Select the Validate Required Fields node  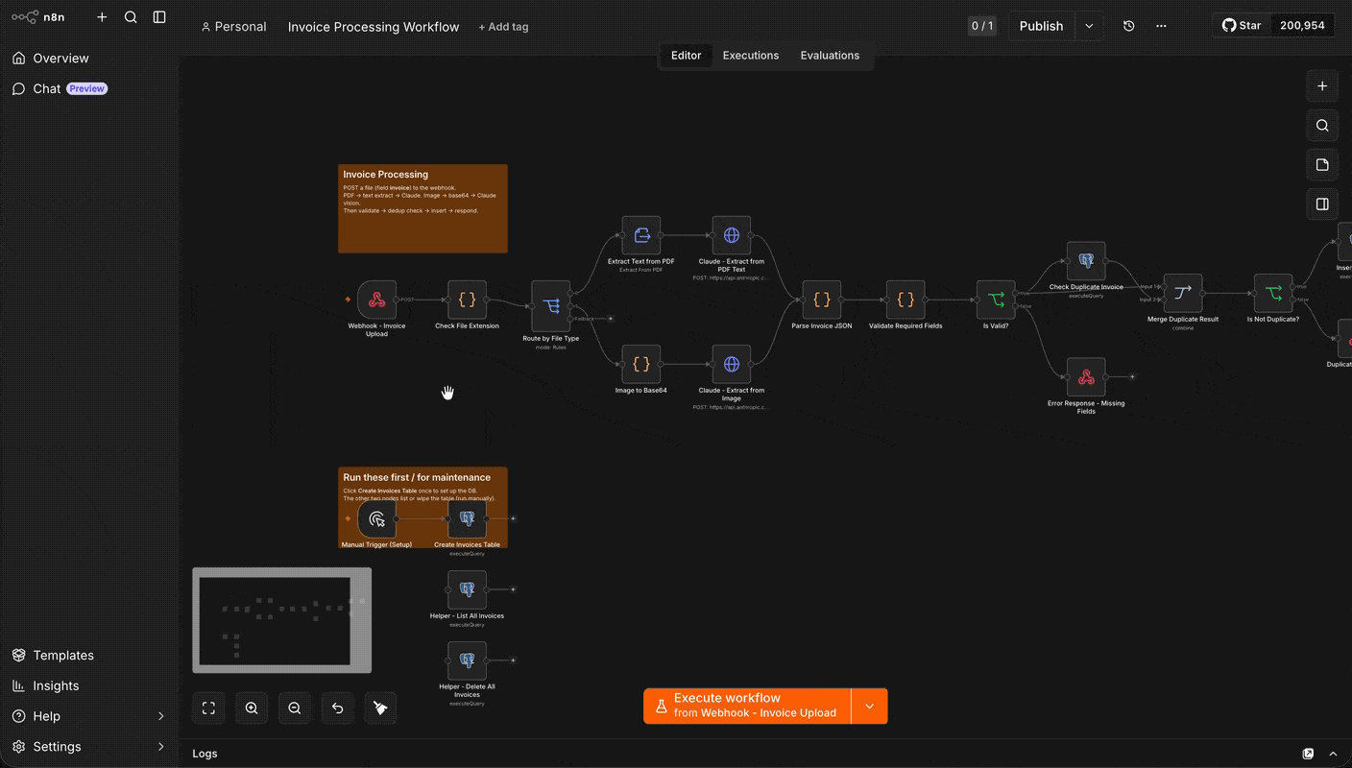905,300
